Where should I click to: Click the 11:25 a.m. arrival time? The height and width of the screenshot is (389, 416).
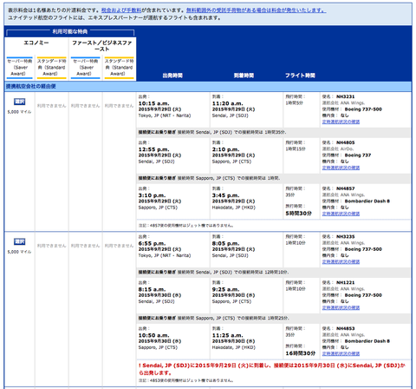click(x=227, y=335)
